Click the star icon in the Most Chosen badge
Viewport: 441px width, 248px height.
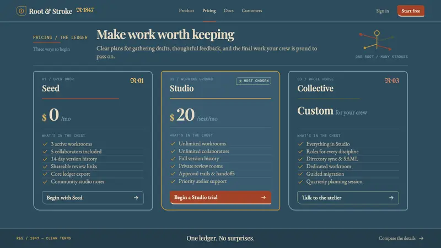[x=240, y=81]
